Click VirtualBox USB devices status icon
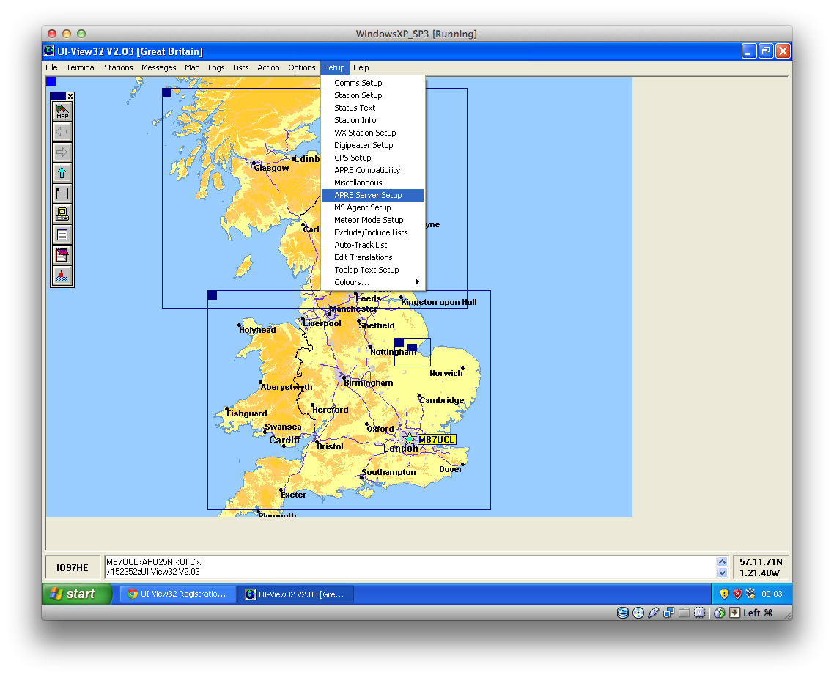The height and width of the screenshot is (678, 834). (654, 613)
